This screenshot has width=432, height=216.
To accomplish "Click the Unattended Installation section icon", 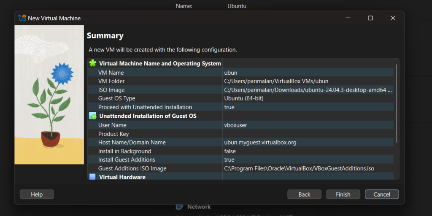I will [x=93, y=116].
